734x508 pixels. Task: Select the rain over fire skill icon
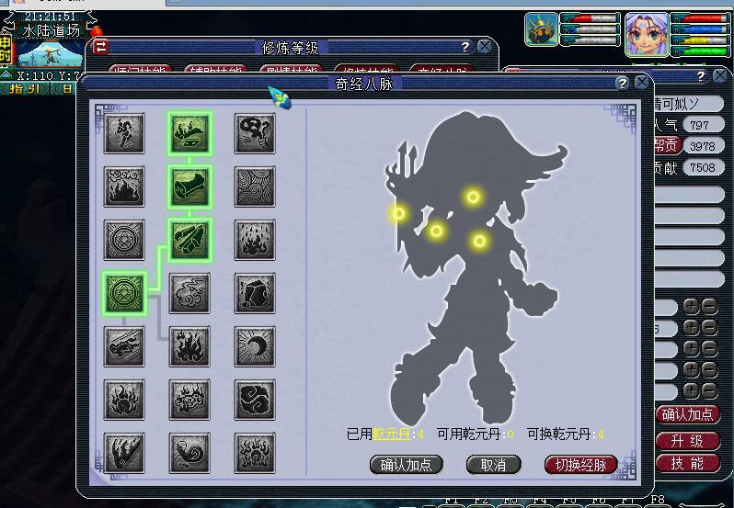(255, 240)
